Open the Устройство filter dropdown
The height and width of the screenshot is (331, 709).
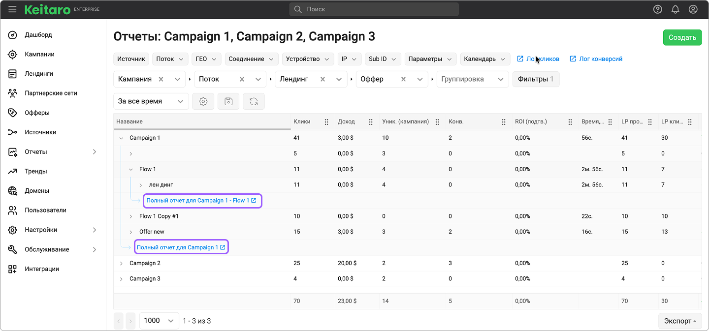pos(308,59)
